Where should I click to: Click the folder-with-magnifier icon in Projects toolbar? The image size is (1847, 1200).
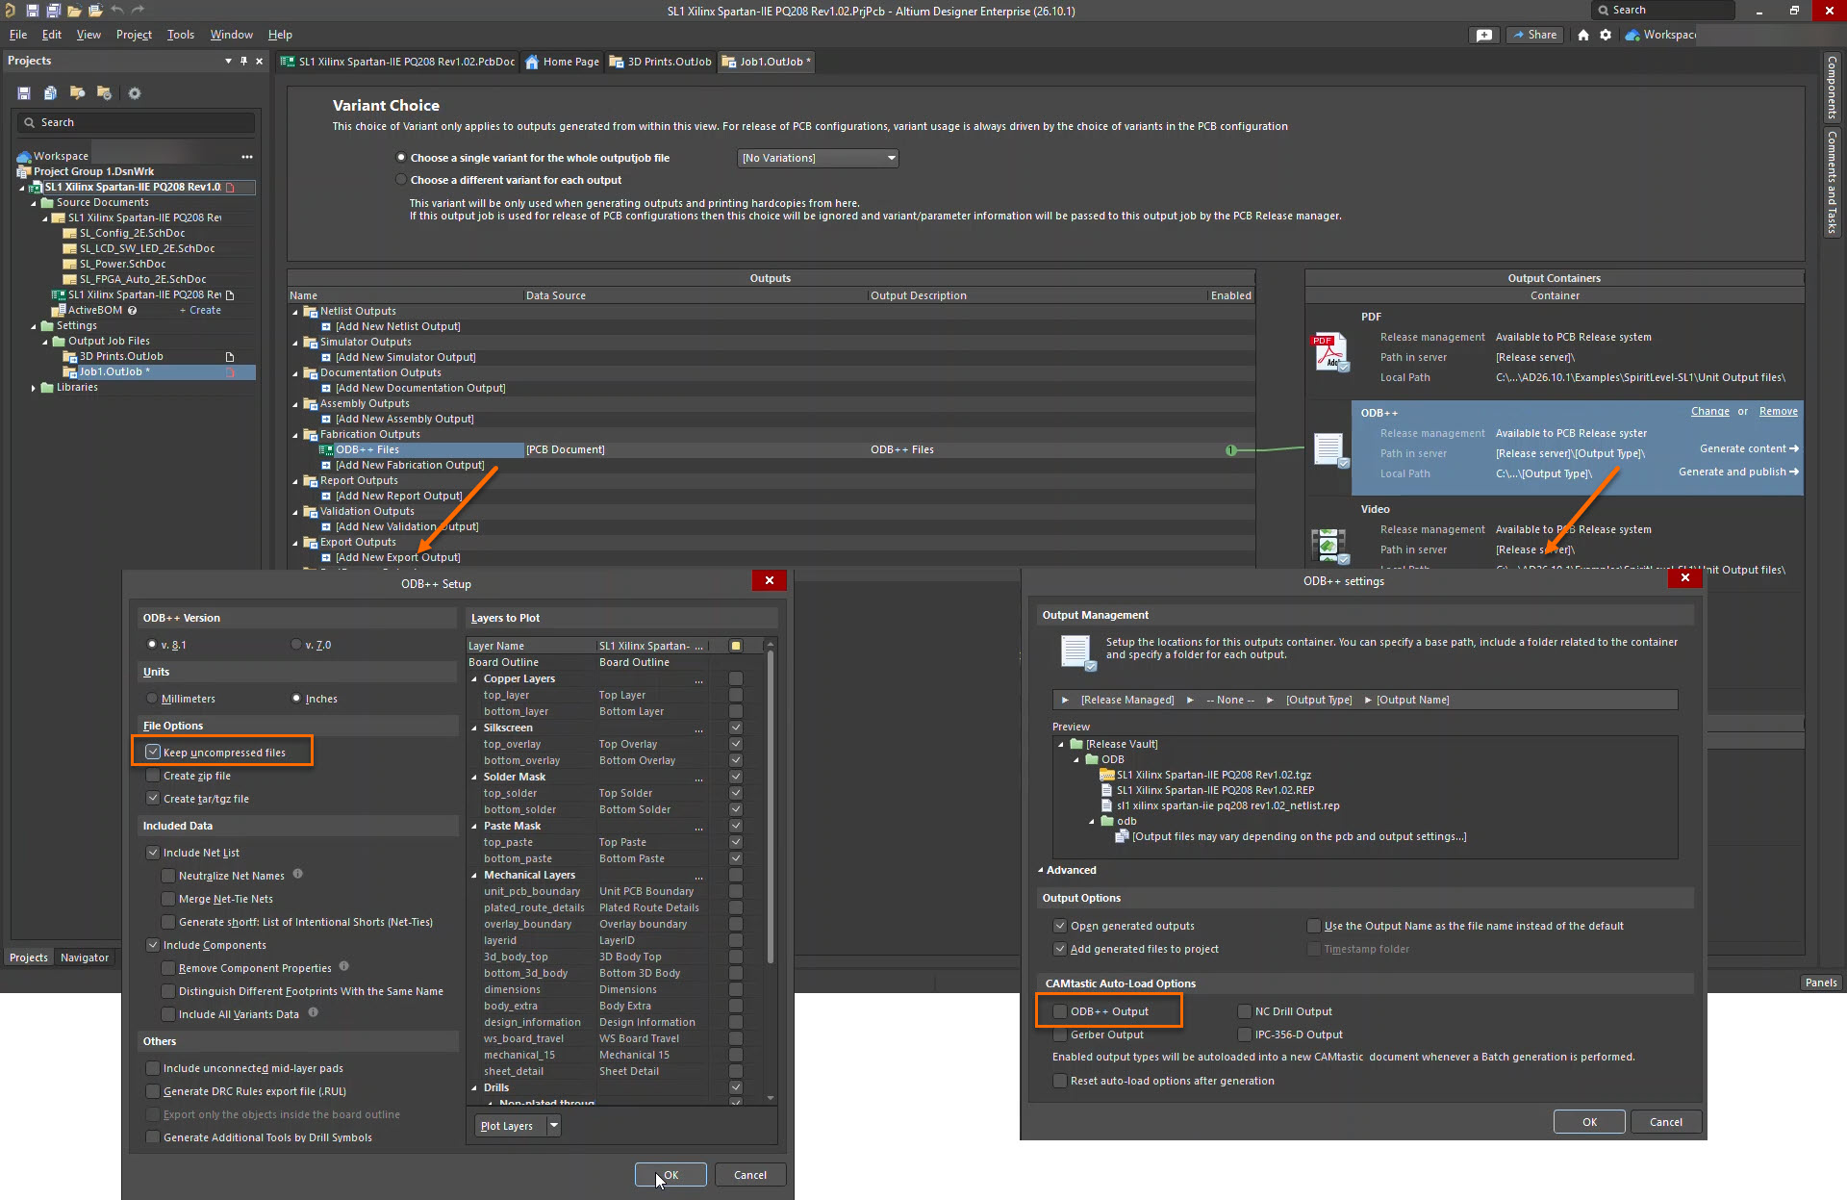pyautogui.click(x=77, y=93)
